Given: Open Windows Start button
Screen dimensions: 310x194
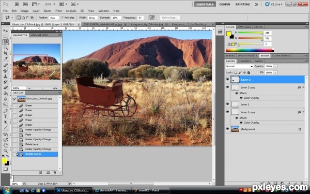Looking at the screenshot, I should tap(7, 190).
